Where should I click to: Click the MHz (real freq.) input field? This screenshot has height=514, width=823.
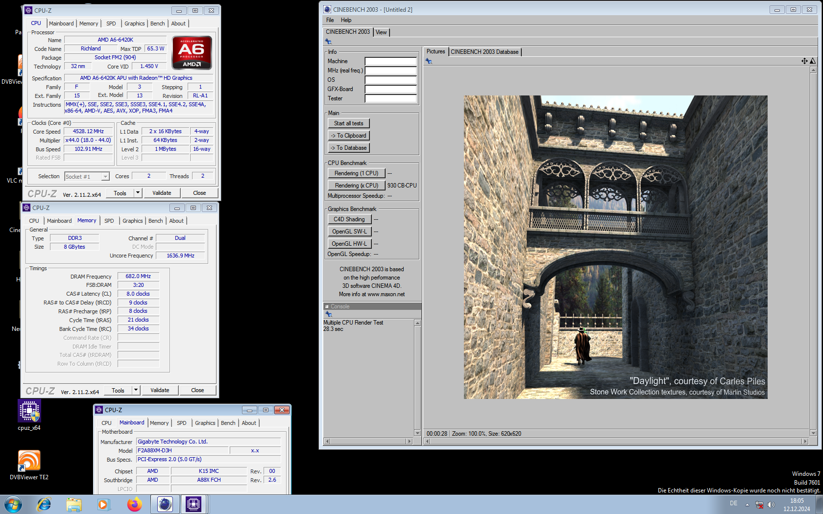(390, 70)
